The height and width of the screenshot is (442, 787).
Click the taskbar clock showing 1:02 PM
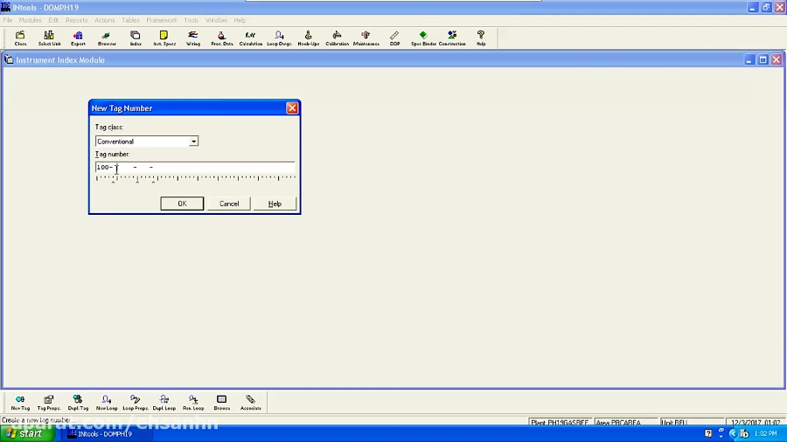(x=765, y=433)
